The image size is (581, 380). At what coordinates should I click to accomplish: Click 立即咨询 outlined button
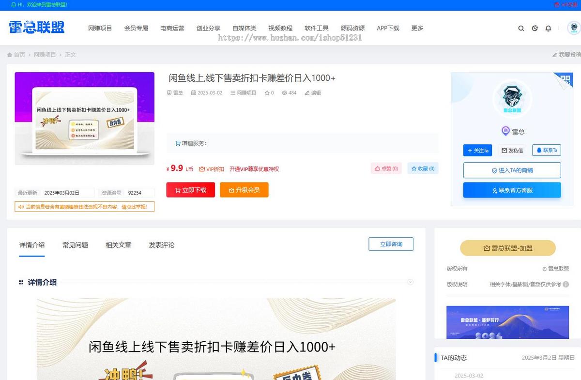391,244
